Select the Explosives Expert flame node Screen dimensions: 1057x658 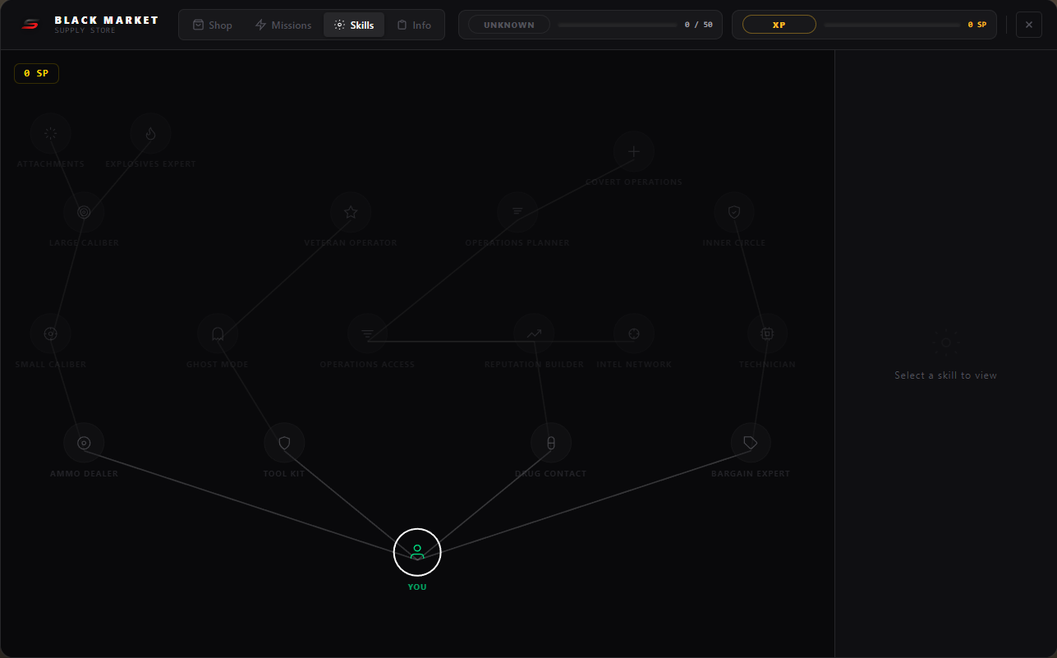pyautogui.click(x=150, y=133)
